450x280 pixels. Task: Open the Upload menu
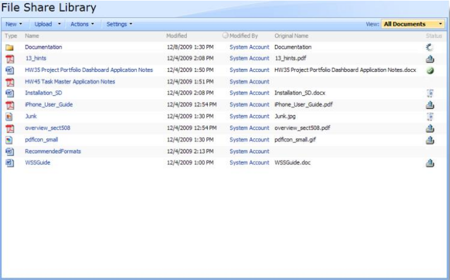click(43, 24)
